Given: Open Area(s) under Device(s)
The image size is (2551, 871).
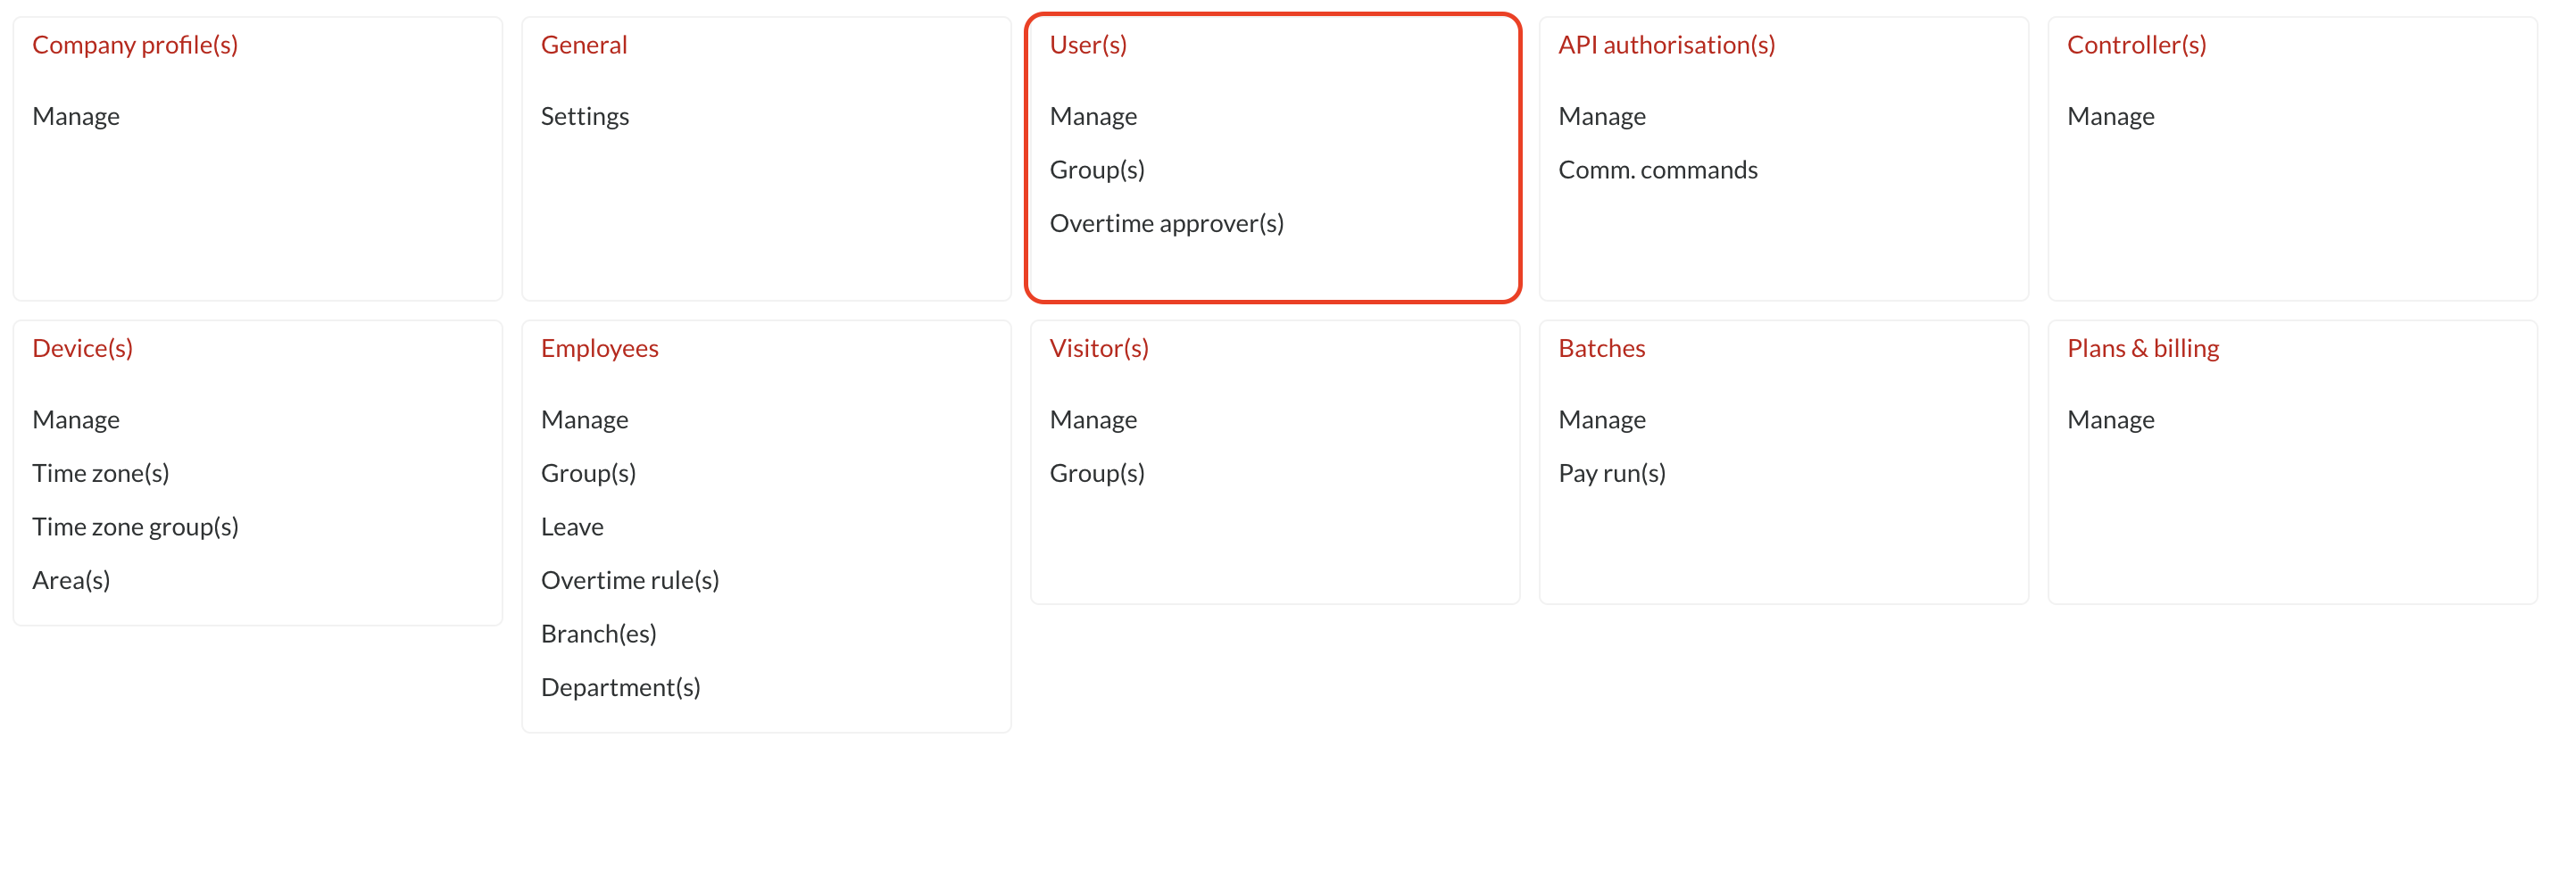Looking at the screenshot, I should (x=71, y=579).
